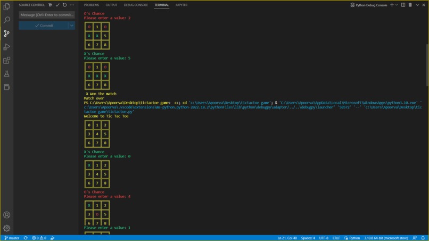This screenshot has height=241, width=429.
Task: Open Source Control more actions menu
Action: coord(72,5)
